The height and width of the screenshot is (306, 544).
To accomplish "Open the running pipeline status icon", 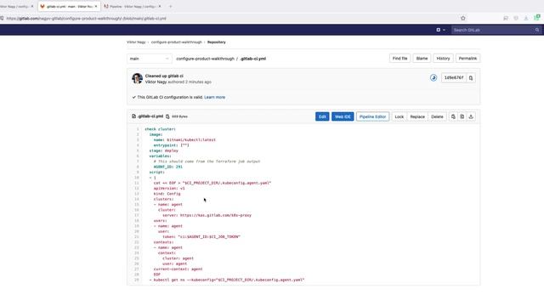I will (433, 77).
